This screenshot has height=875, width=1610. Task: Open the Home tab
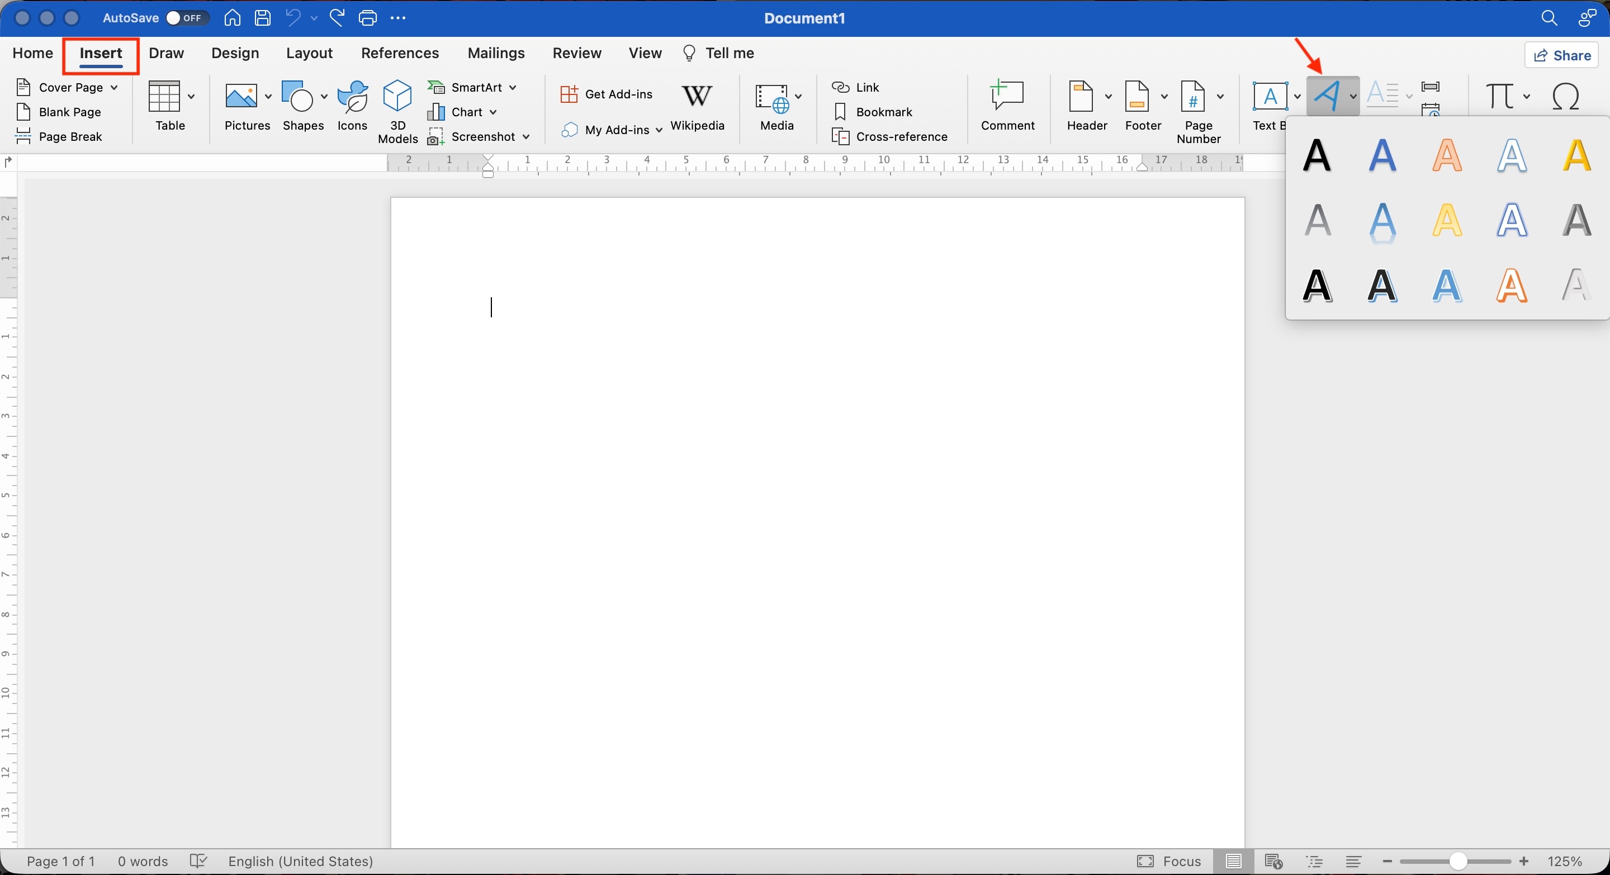(32, 53)
